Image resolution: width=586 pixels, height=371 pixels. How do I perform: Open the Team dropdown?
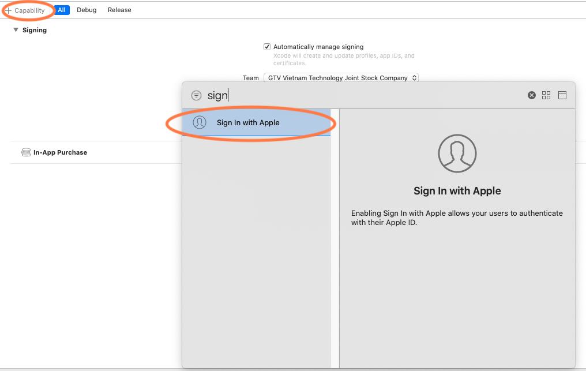tap(341, 78)
